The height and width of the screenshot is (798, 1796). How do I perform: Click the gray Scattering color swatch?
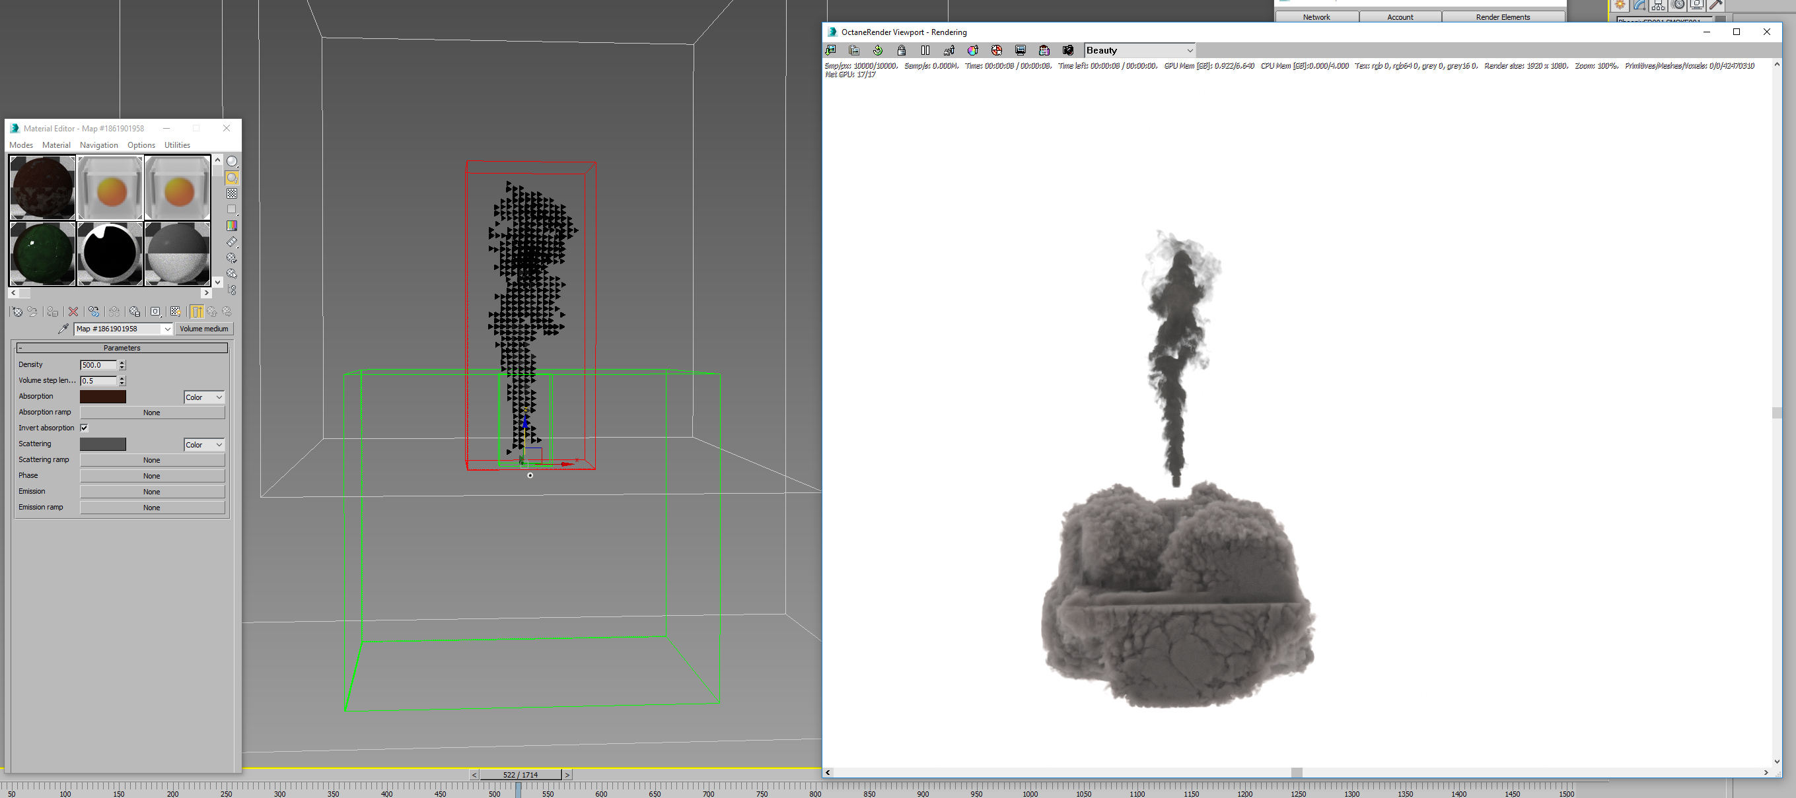pos(103,444)
